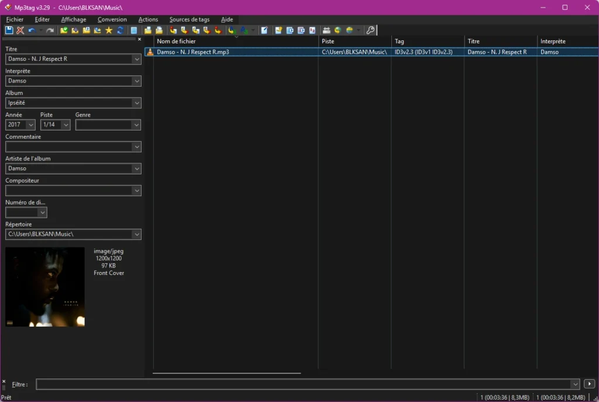Viewport: 599px width, 402px height.
Task: Click the ID3v2.3 (ID3v1 ID3v2.3) tag cell
Action: [x=424, y=52]
